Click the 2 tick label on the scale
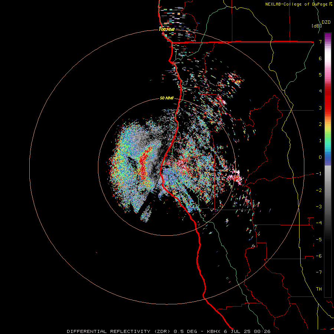334x334 pixels. coord(320,124)
